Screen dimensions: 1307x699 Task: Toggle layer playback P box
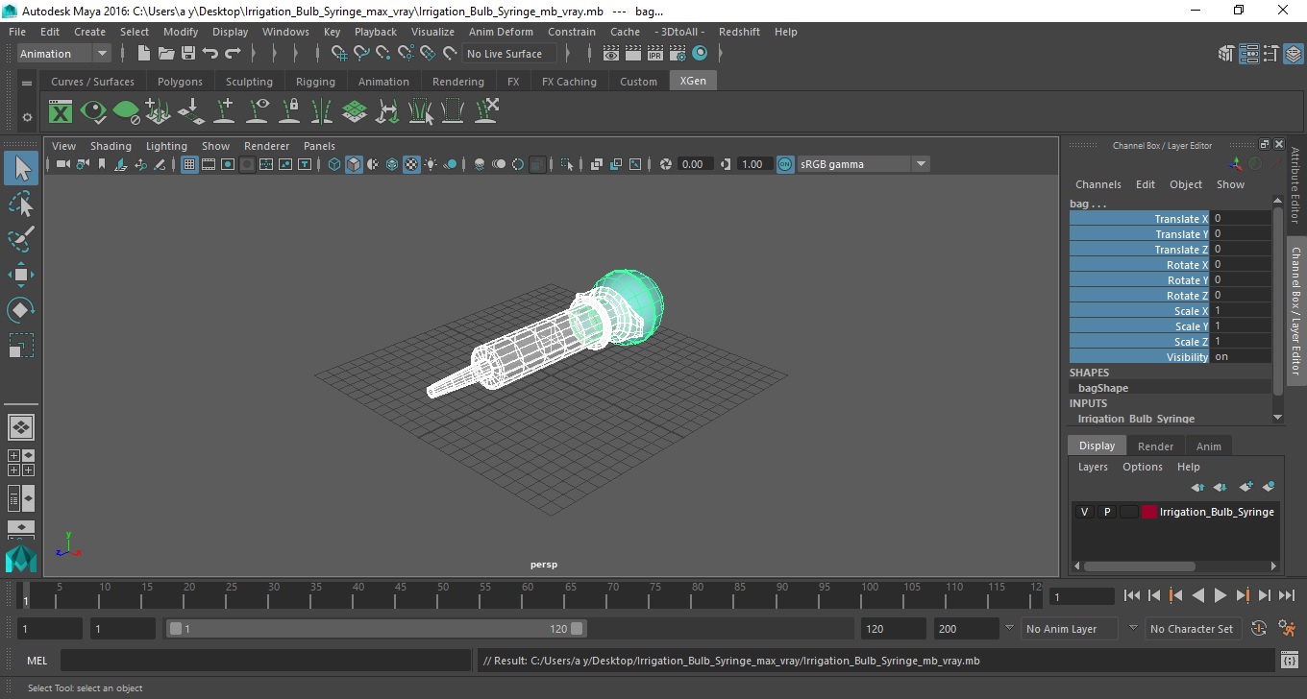(x=1107, y=512)
